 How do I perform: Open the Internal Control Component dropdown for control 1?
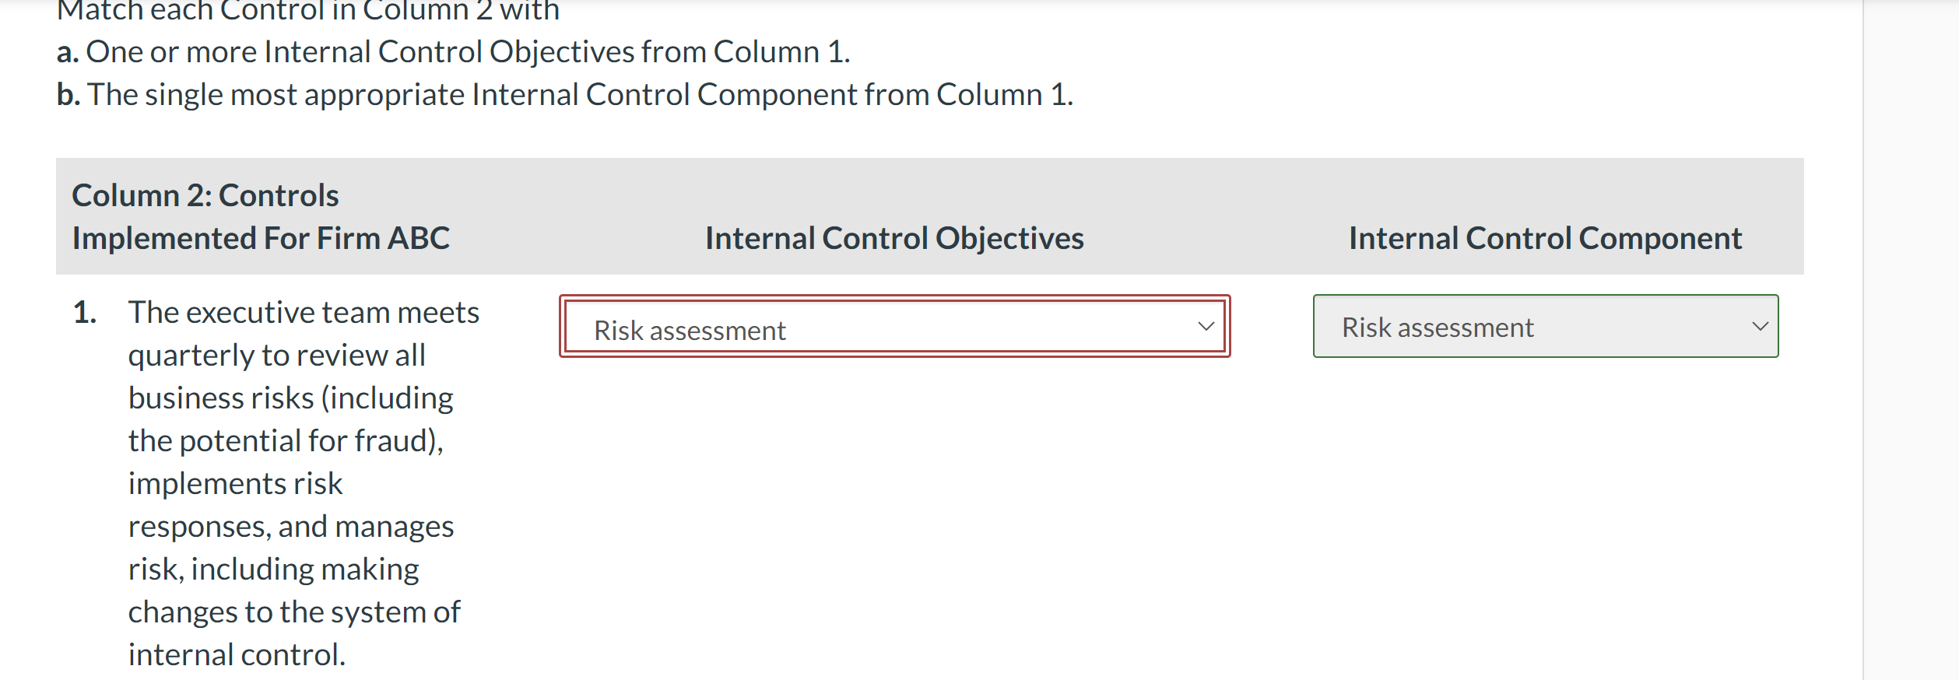[x=1545, y=326]
